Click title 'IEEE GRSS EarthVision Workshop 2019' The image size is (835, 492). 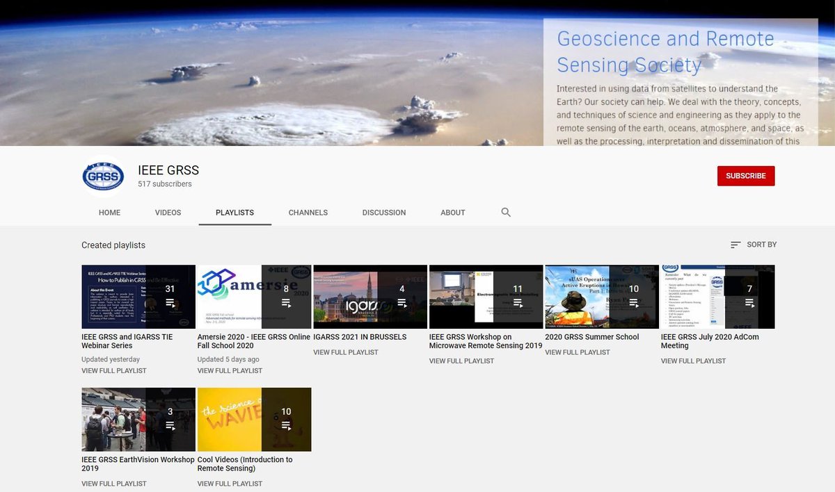tap(138, 464)
